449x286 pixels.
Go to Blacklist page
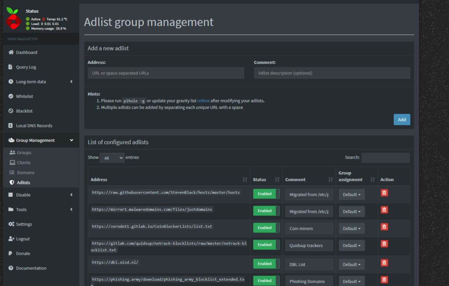[x=41, y=111]
